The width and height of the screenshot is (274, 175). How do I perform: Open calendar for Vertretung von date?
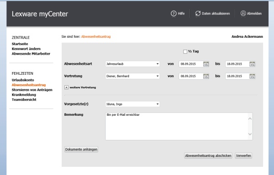coord(206,76)
